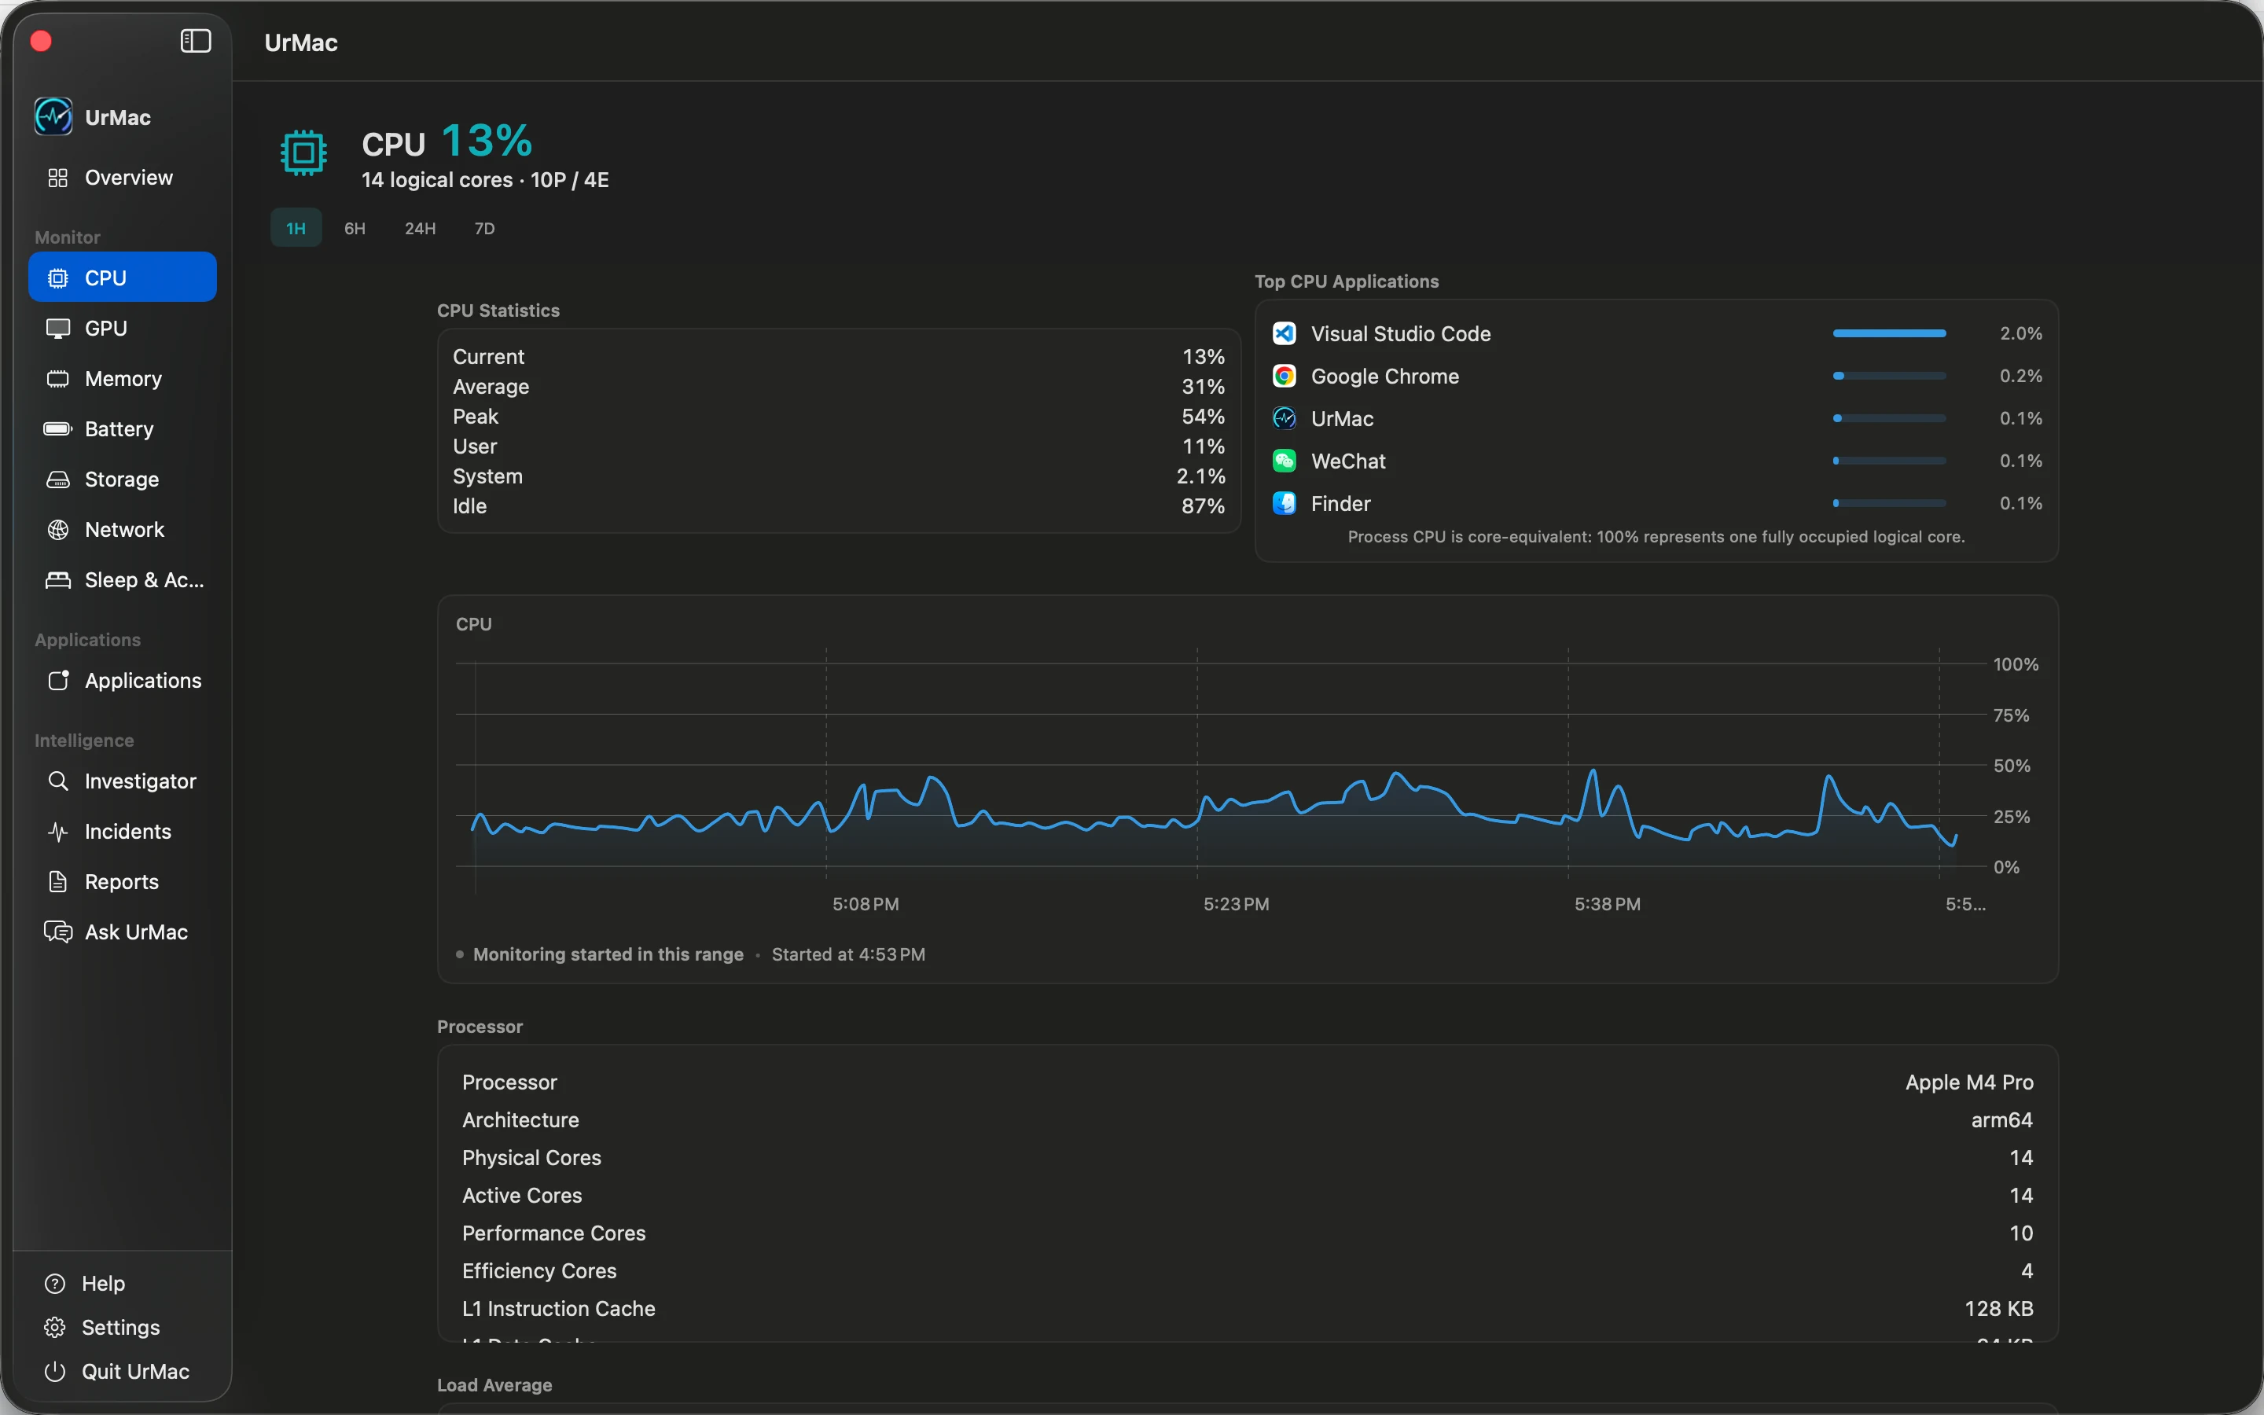Screen dimensions: 2264x1415
Task: Click the Google Chrome usage bar
Action: tap(1889, 377)
